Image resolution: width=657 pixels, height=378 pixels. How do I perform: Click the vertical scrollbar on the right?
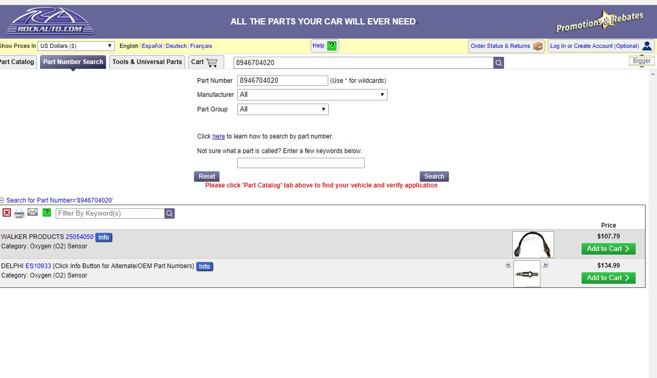click(x=653, y=224)
